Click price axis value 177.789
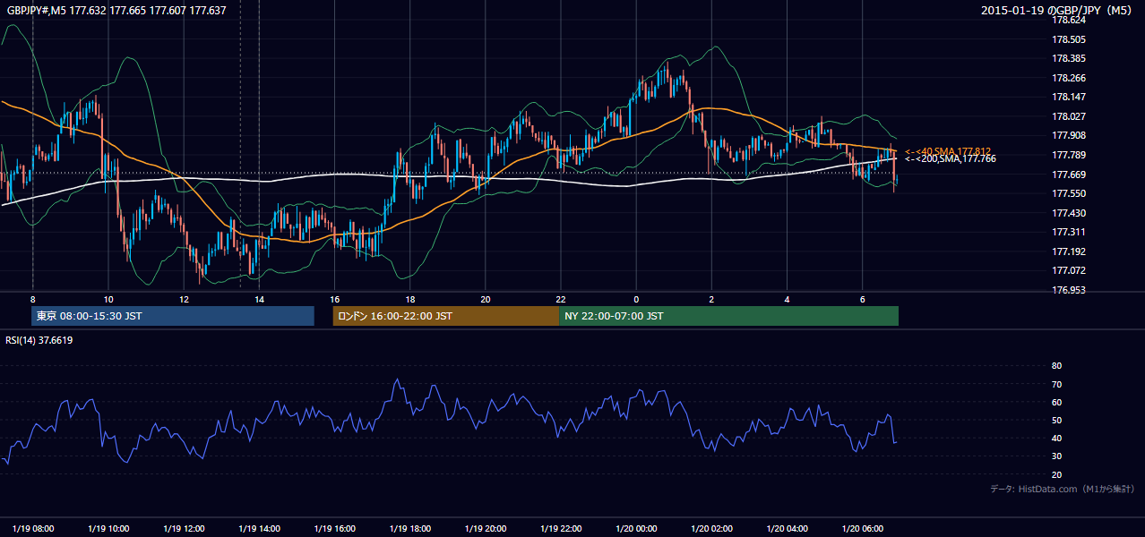Screen dimensions: 1145x537 [1069, 155]
